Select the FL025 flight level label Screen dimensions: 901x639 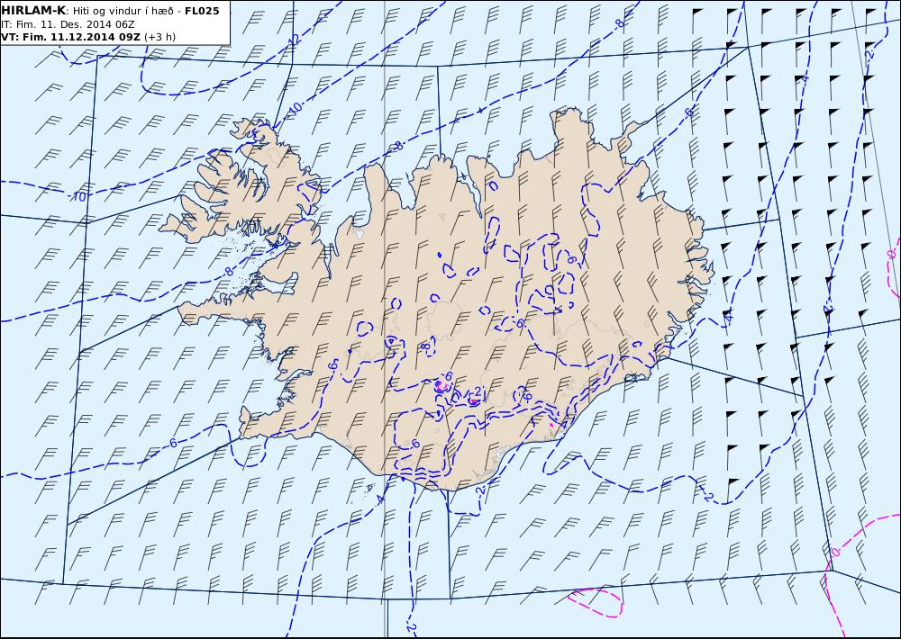click(x=202, y=11)
